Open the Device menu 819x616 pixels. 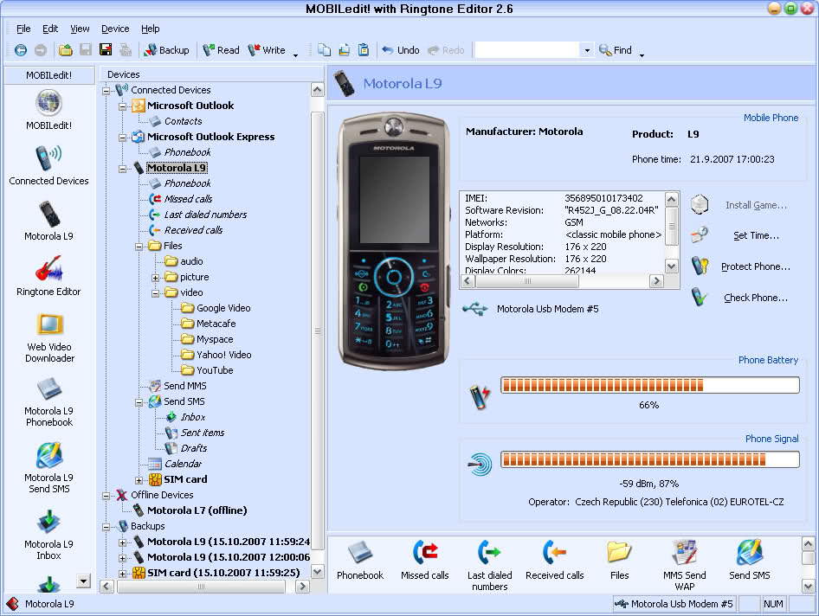115,29
